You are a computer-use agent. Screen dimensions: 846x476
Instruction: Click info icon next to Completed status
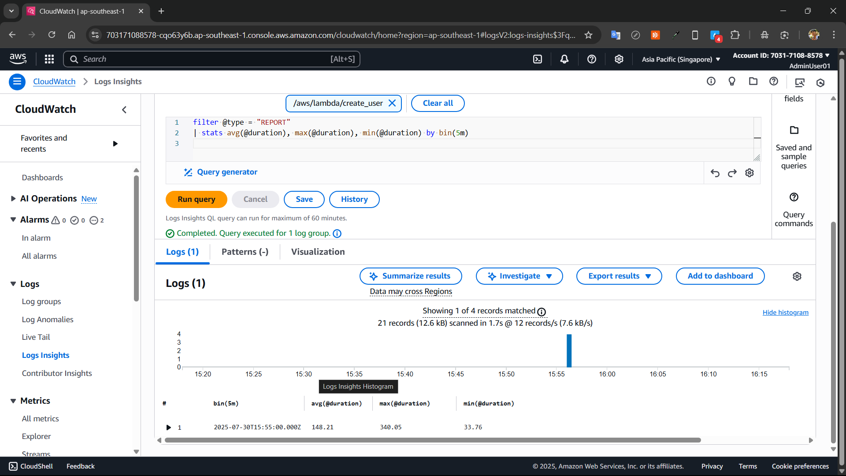click(x=337, y=234)
